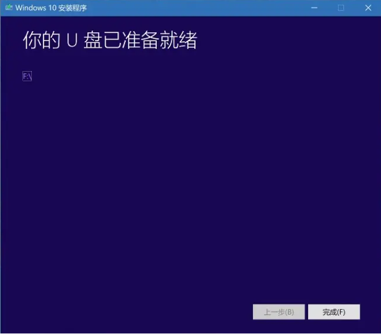Go back using the 上一步 button
Viewport: 381px width, 334px height.
tap(279, 312)
